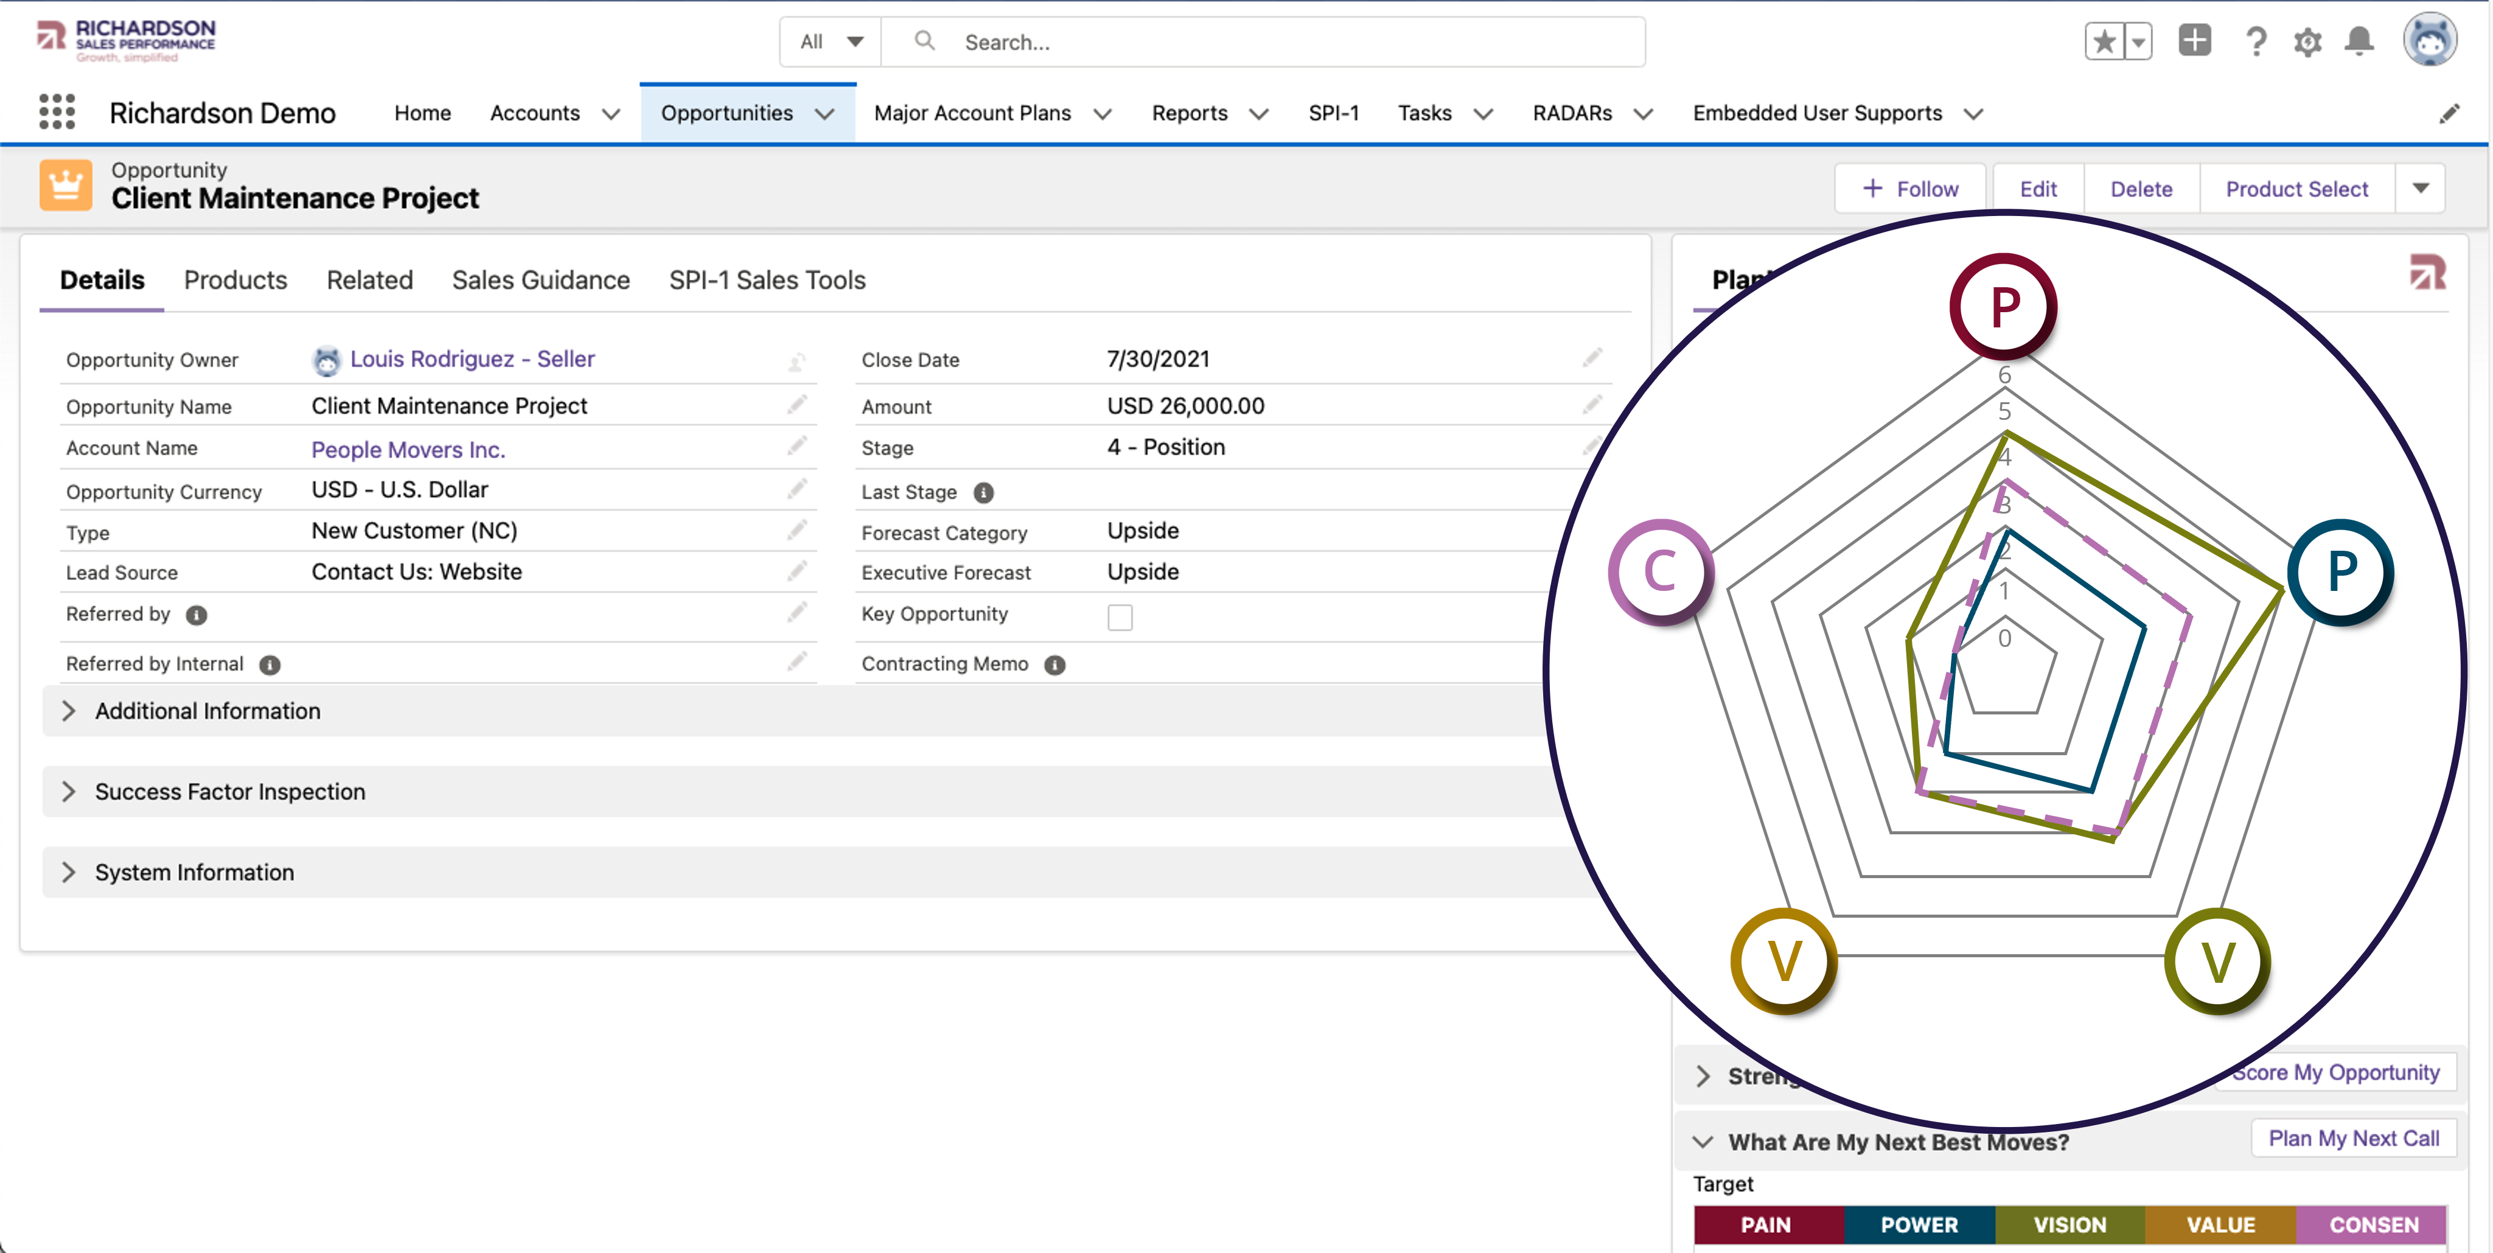Edit Opportunity Name via pencil icon
This screenshot has height=1253, width=2493.
pos(797,405)
